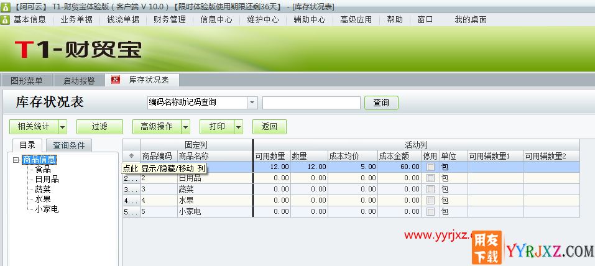
Task: Open the 业务单据 menu
Action: pyautogui.click(x=76, y=20)
